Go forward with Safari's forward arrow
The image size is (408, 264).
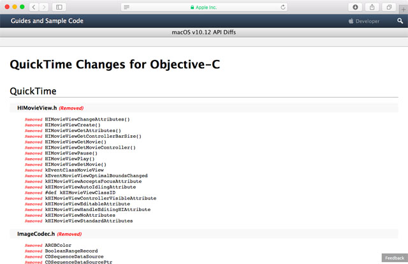coord(44,7)
